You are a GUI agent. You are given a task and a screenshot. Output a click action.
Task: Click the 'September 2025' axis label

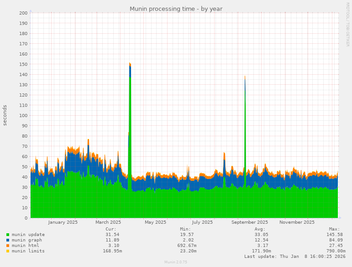point(250,222)
